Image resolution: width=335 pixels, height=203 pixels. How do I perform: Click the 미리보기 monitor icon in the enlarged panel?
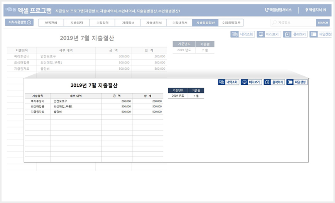tap(244, 82)
